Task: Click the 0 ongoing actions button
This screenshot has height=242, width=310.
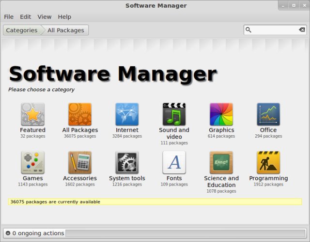Action: [x=35, y=233]
